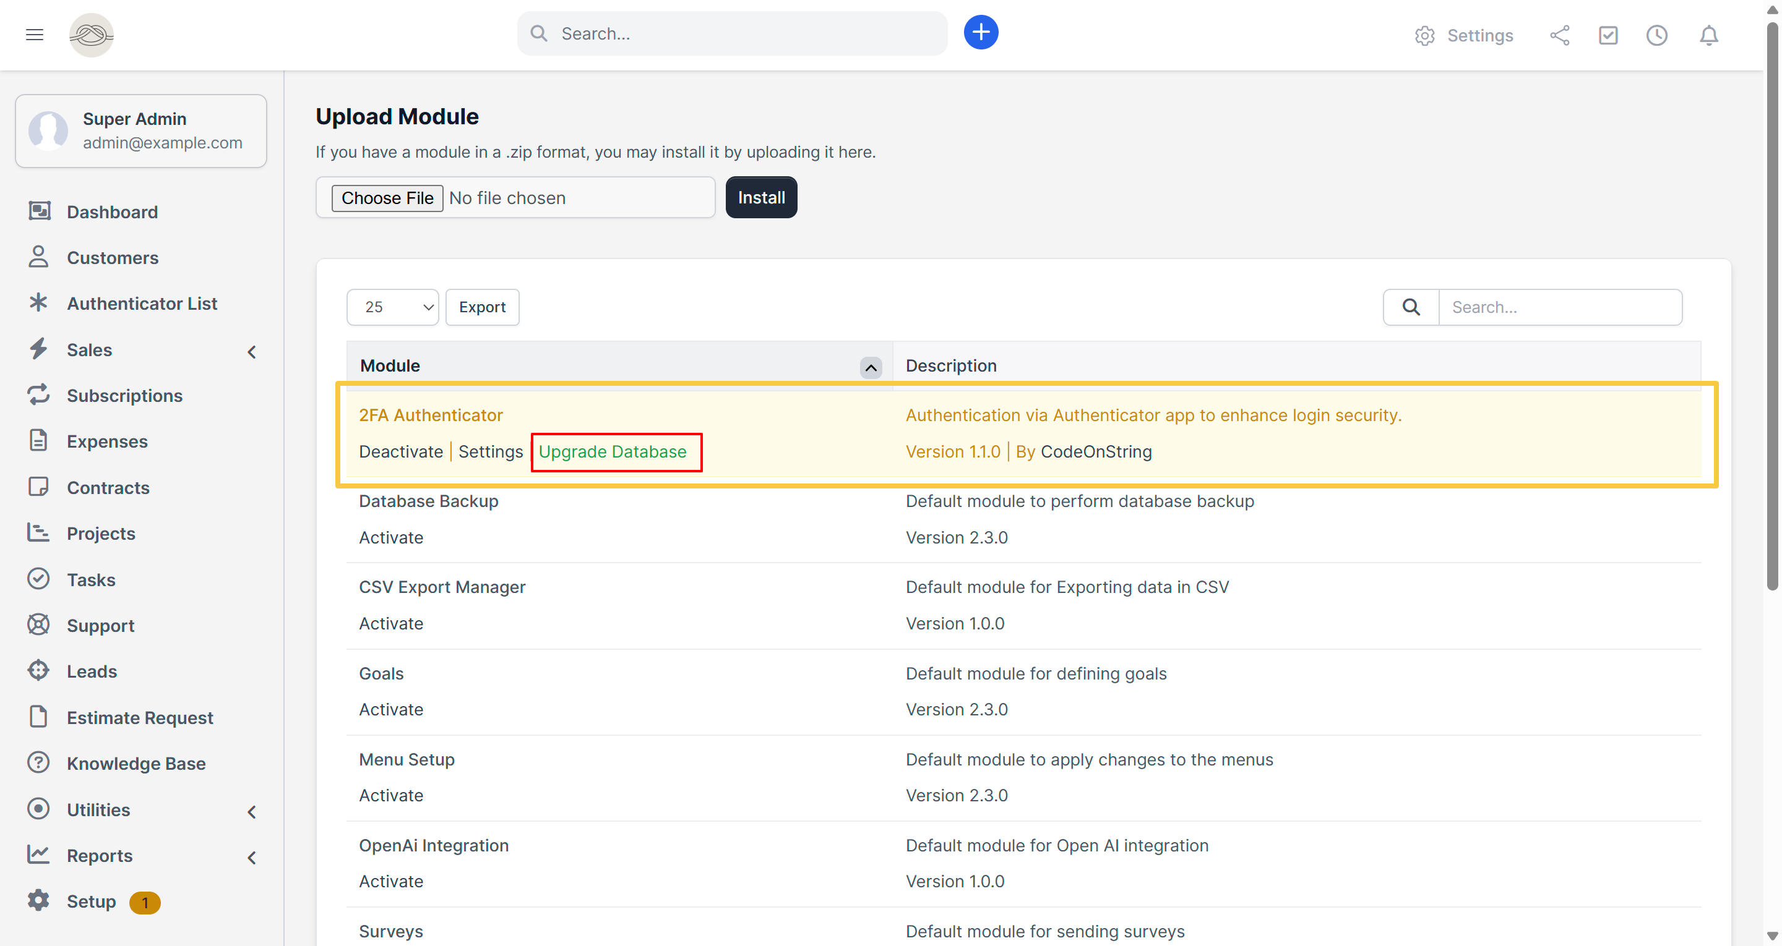1782x946 pixels.
Task: Activate the Goals module
Action: tap(391, 710)
